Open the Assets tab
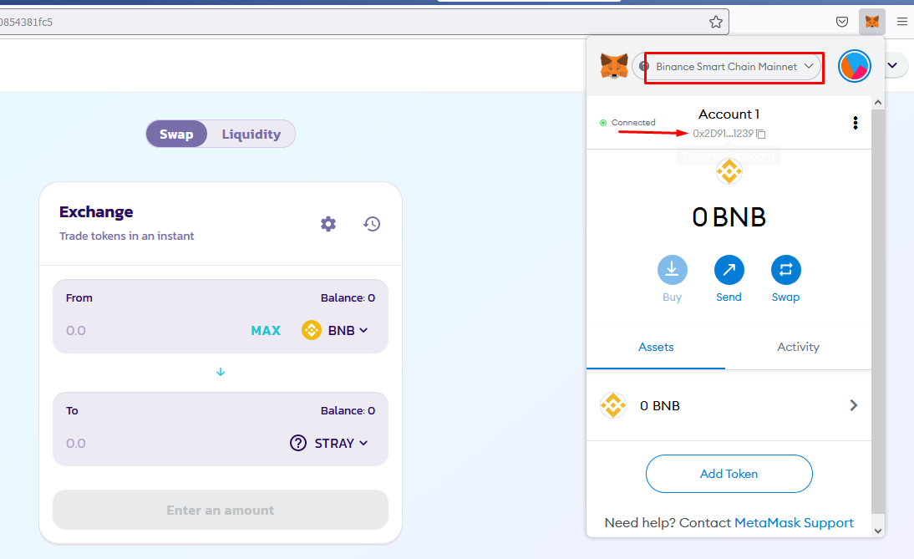 pos(656,347)
